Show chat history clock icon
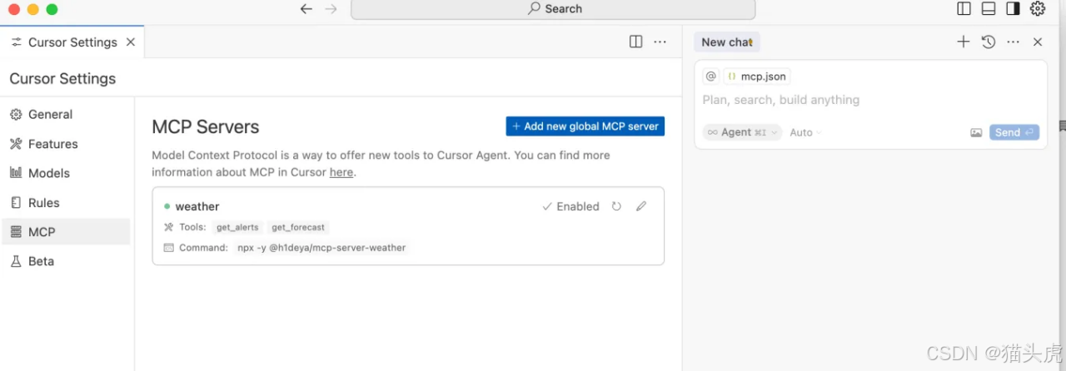This screenshot has height=371, width=1066. [989, 42]
